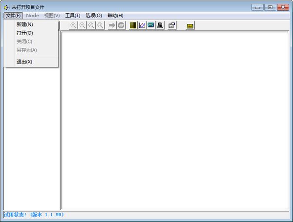Open the 工具(T) menu

click(x=73, y=16)
